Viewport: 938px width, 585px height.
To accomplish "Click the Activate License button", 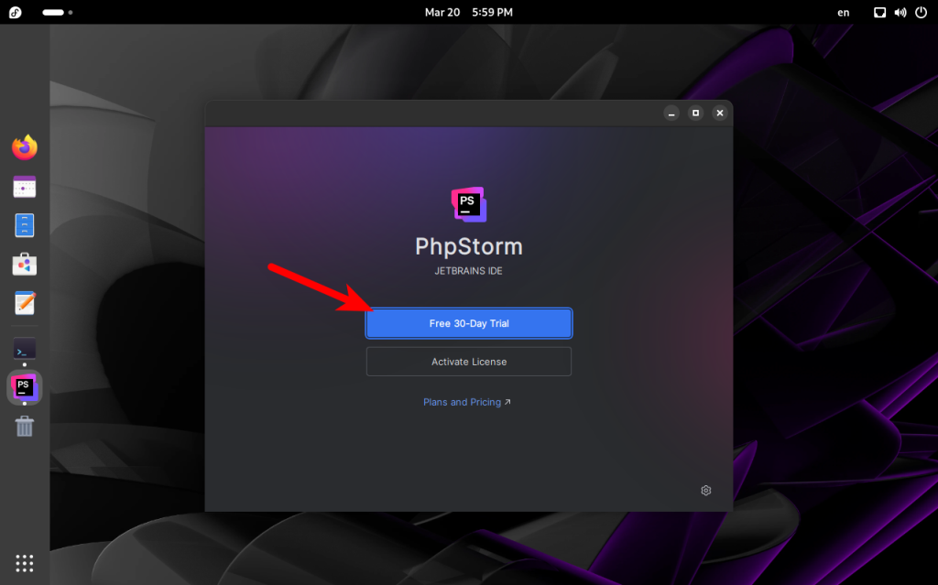I will pos(469,362).
